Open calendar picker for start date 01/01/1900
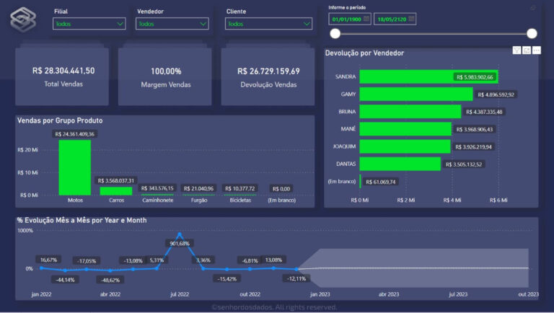554x313 pixels. (x=366, y=19)
